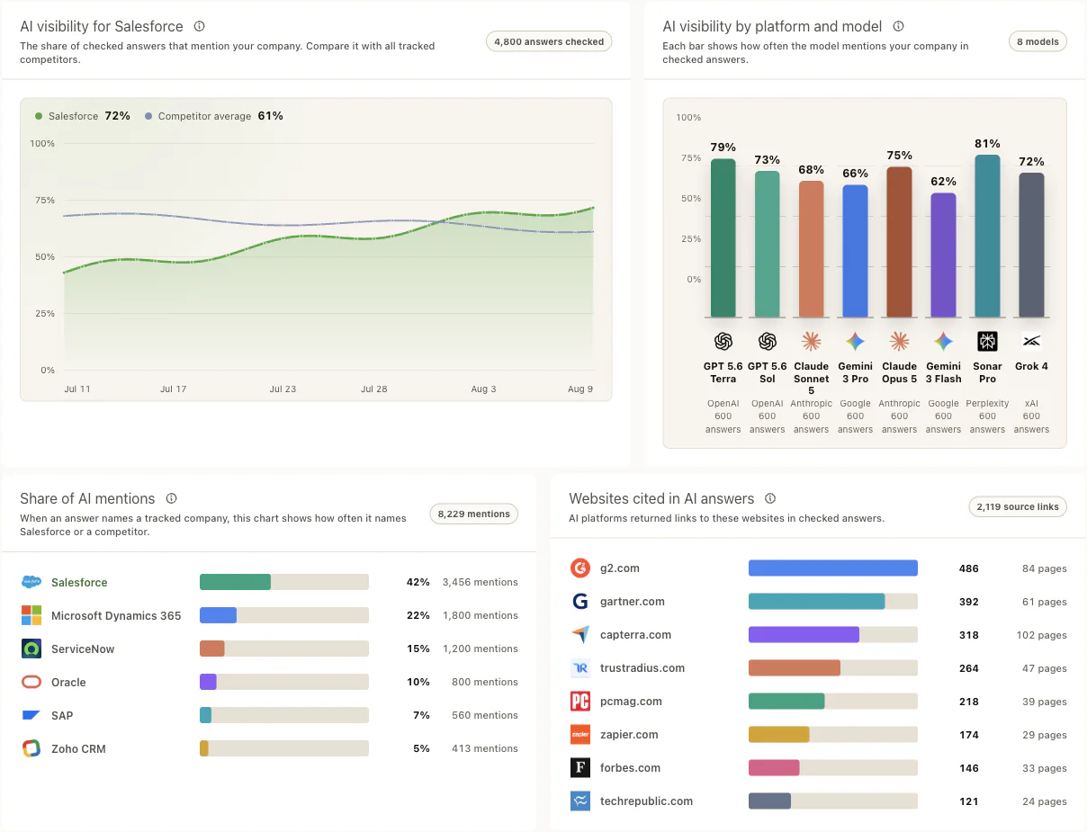
Task: Click the Jul 11 date label on chart
Action: 76,389
